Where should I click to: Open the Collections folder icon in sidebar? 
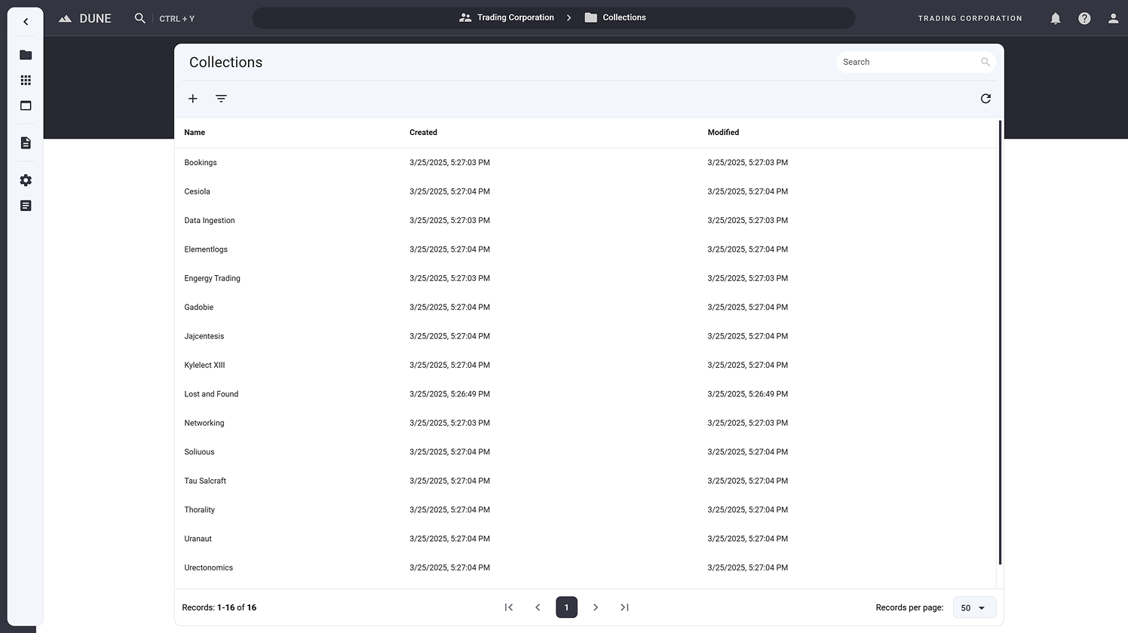tap(25, 54)
